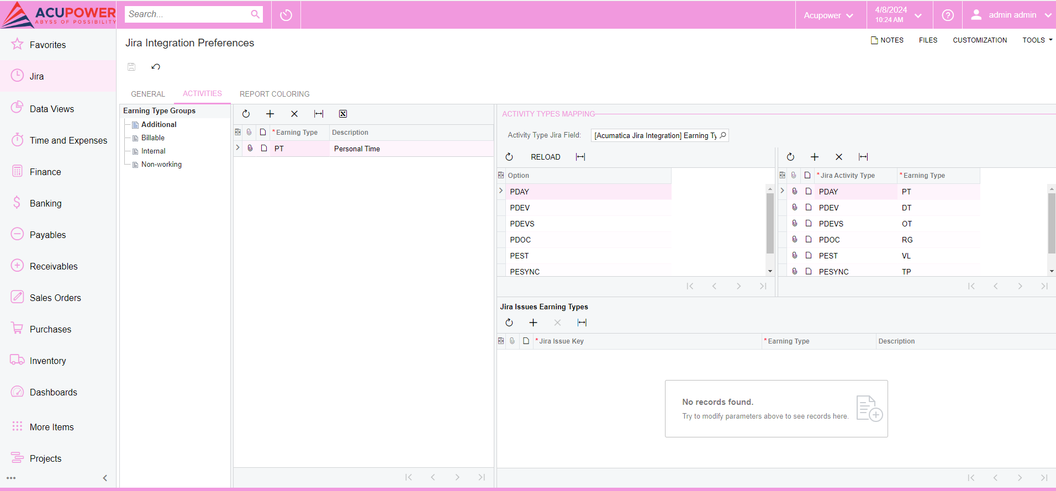The width and height of the screenshot is (1056, 491).
Task: Fit columns in the Option grid
Action: click(x=580, y=157)
